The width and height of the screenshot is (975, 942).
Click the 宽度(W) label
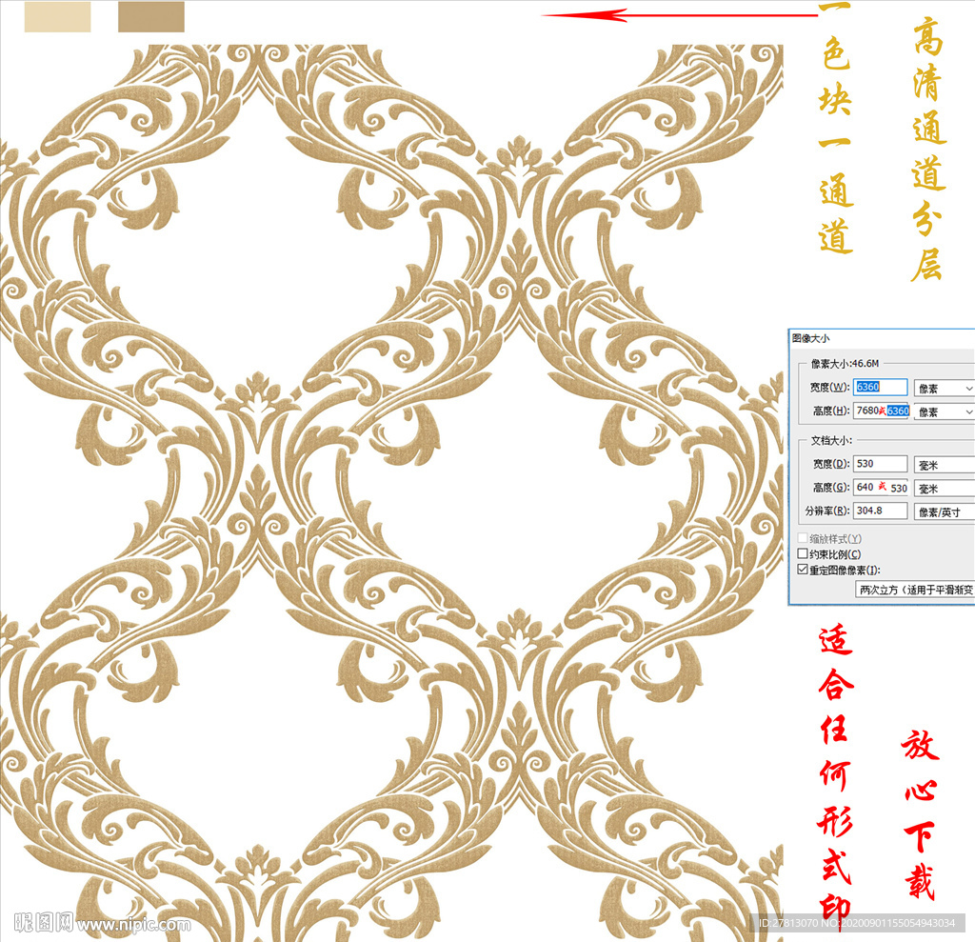point(829,388)
